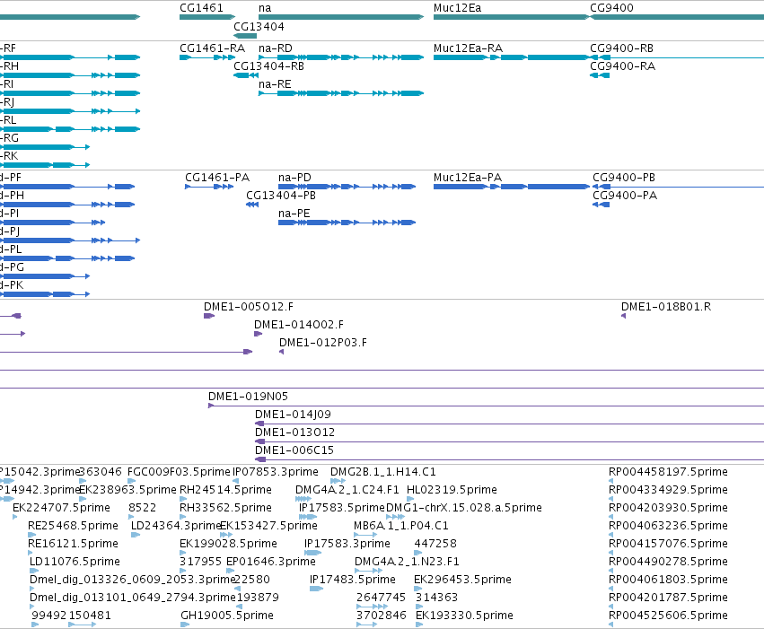Click EST IP17483.5prime
Image resolution: width=764 pixels, height=629 pixels.
point(352,580)
